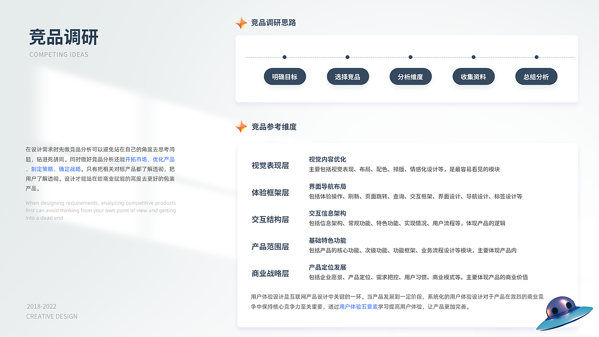Viewport: 599px width, 337px height.
Task: Click the timeline dot above 总结分析
Action: click(536, 57)
